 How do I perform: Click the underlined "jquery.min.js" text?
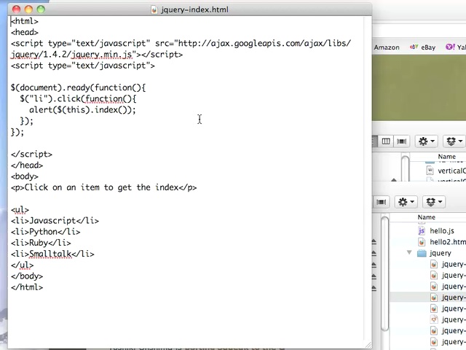tap(101, 55)
